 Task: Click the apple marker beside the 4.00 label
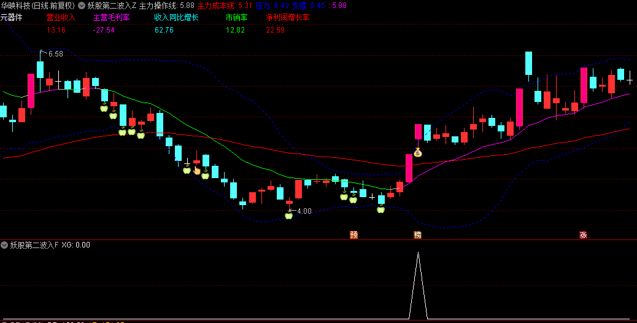pyautogui.click(x=289, y=216)
